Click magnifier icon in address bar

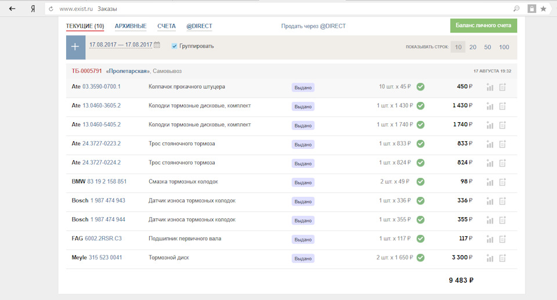pos(516,9)
